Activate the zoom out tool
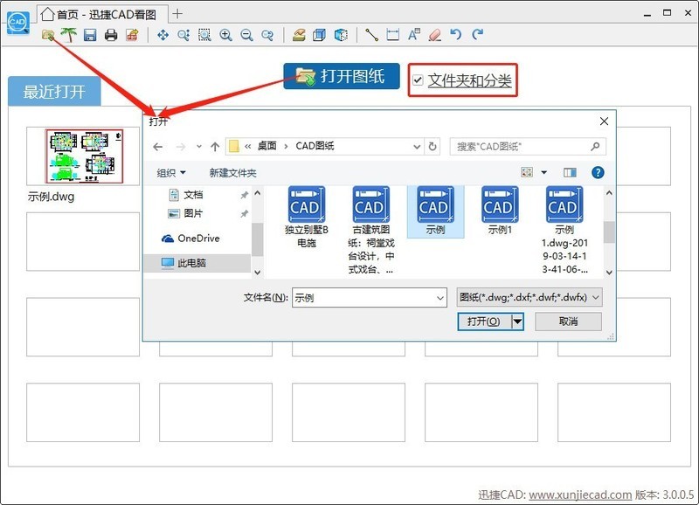 [x=247, y=35]
